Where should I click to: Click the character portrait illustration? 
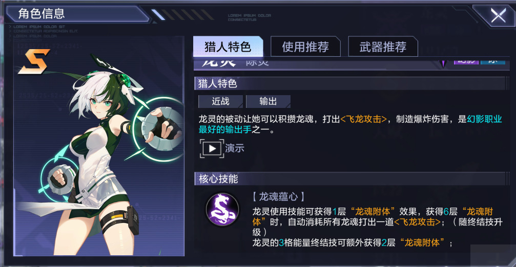(x=99, y=146)
